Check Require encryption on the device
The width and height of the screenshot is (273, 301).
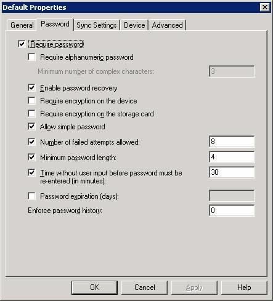click(31, 101)
